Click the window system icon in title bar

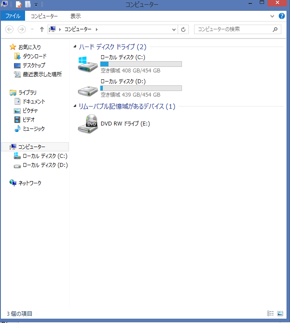(x=4, y=4)
